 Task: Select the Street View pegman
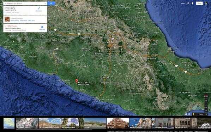coord(194,114)
